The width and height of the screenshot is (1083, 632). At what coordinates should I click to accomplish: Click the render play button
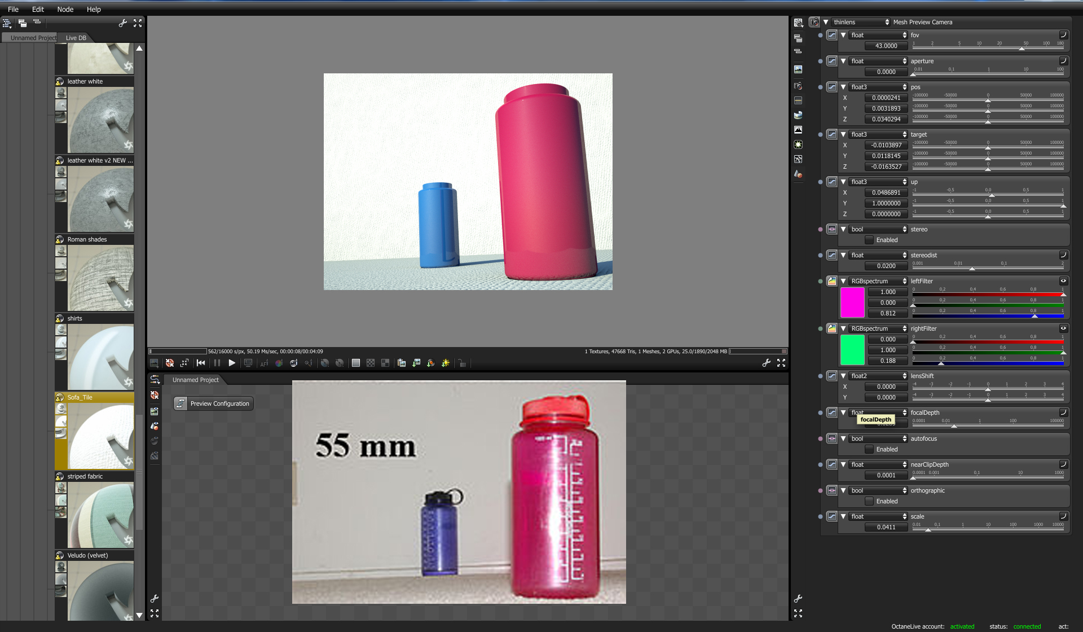click(x=232, y=363)
